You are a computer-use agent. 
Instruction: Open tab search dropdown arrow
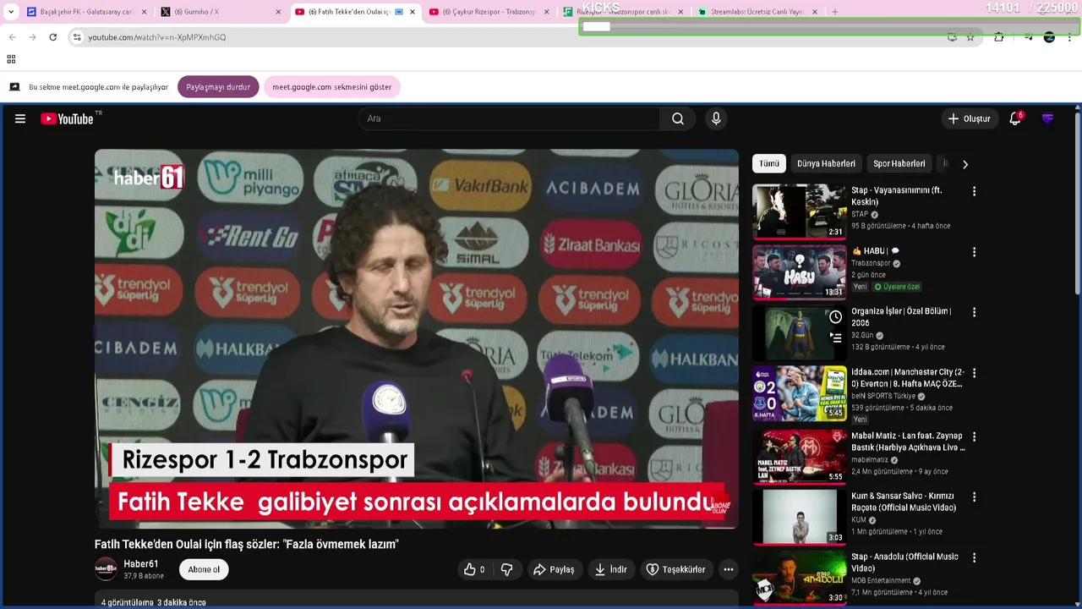[x=11, y=12]
